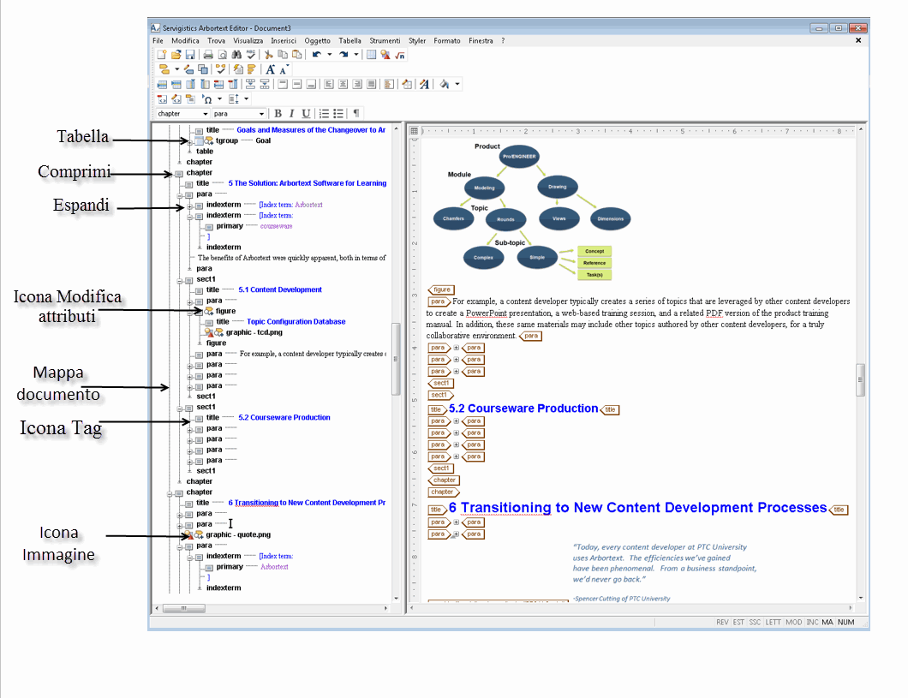Save the document with the floppy disk icon
The width and height of the screenshot is (908, 698).
tap(189, 55)
